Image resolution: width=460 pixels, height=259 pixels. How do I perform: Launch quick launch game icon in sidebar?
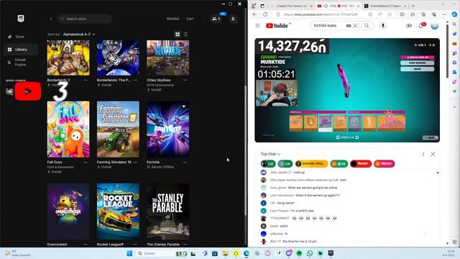click(9, 91)
